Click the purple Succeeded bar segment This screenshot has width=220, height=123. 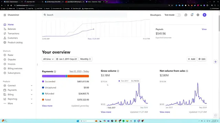pos(54,76)
